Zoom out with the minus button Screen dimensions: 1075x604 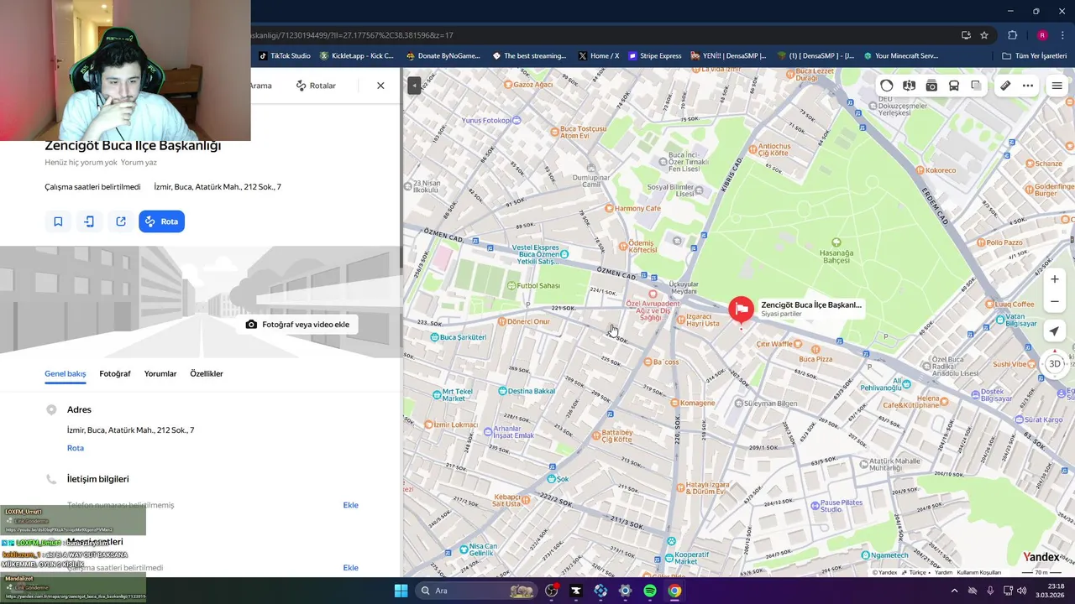pos(1055,301)
